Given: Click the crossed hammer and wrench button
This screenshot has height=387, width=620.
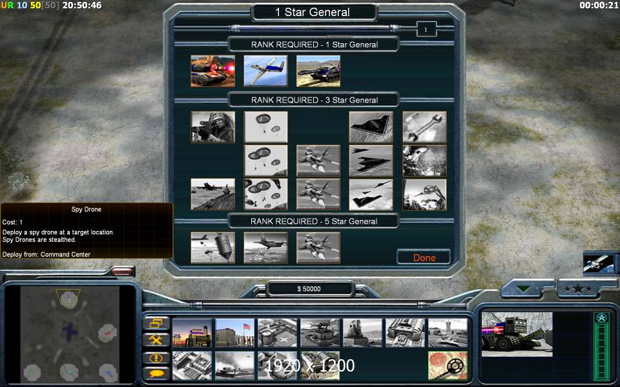Looking at the screenshot, I should (156, 340).
